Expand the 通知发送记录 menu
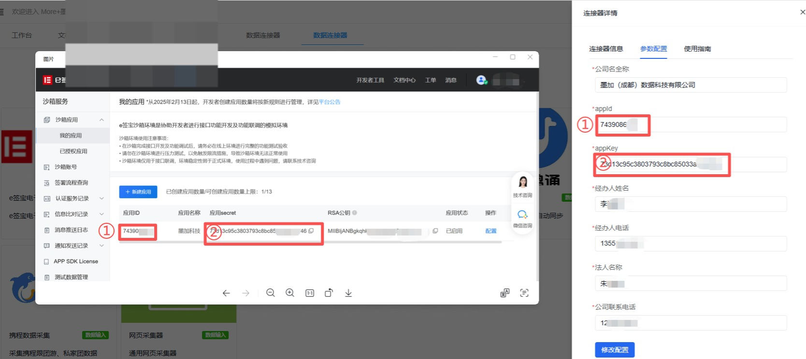This screenshot has width=806, height=359. (x=101, y=246)
